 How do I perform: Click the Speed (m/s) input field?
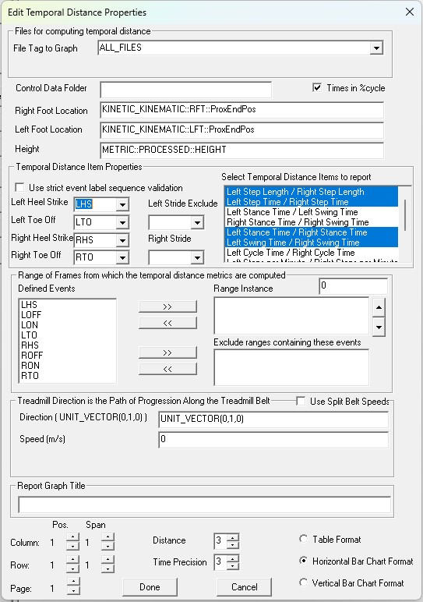pos(273,440)
